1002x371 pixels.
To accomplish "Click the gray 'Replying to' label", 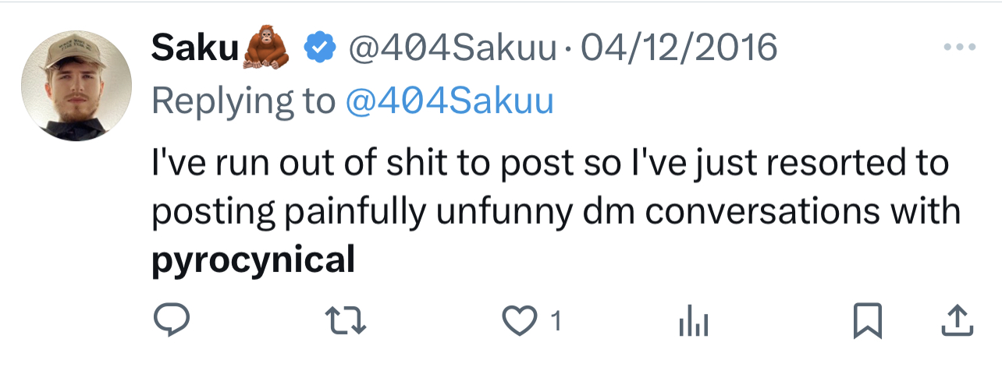I will point(243,101).
